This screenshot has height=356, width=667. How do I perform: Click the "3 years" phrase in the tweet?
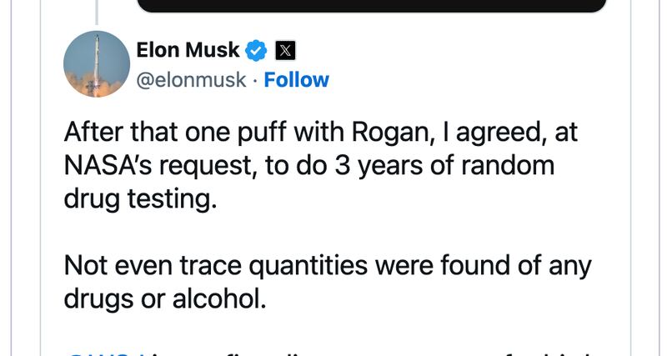409,165
